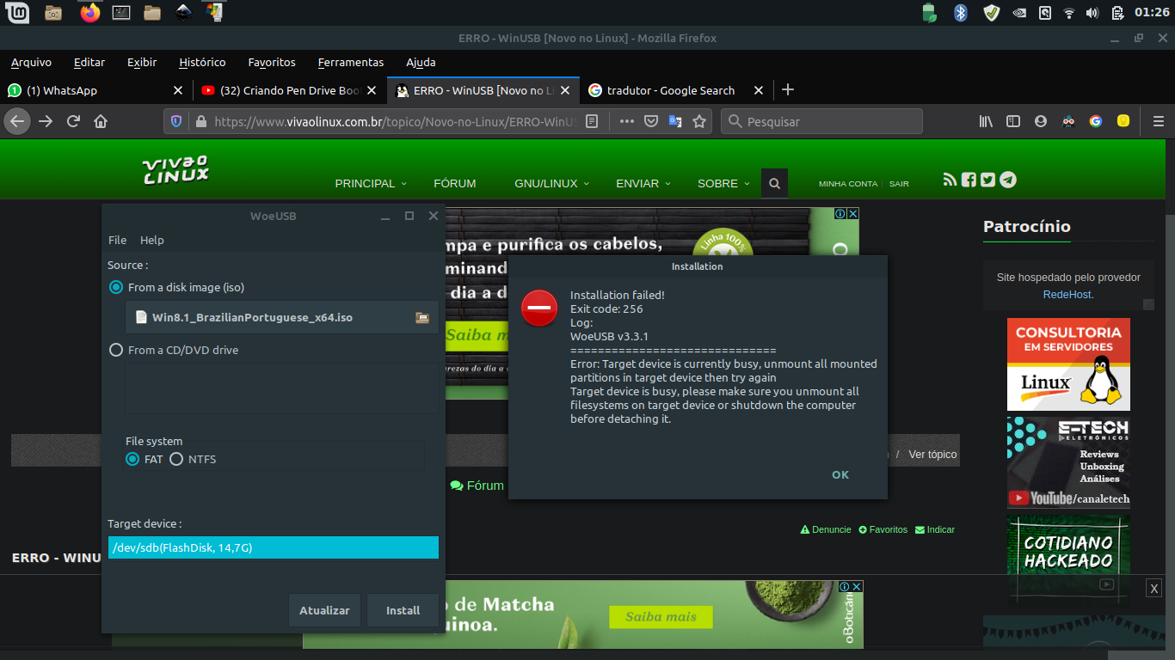
Task: Open the Bluetooth tray icon
Action: click(x=961, y=13)
